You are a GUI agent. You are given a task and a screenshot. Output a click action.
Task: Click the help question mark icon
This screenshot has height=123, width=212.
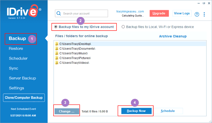pyautogui.click(x=197, y=14)
